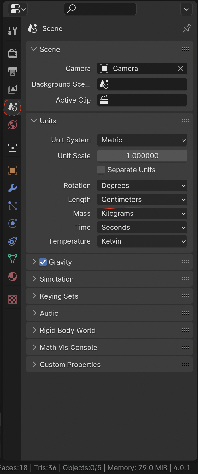Click the Background Scene field
This screenshot has height=474, width=198.
point(142,84)
